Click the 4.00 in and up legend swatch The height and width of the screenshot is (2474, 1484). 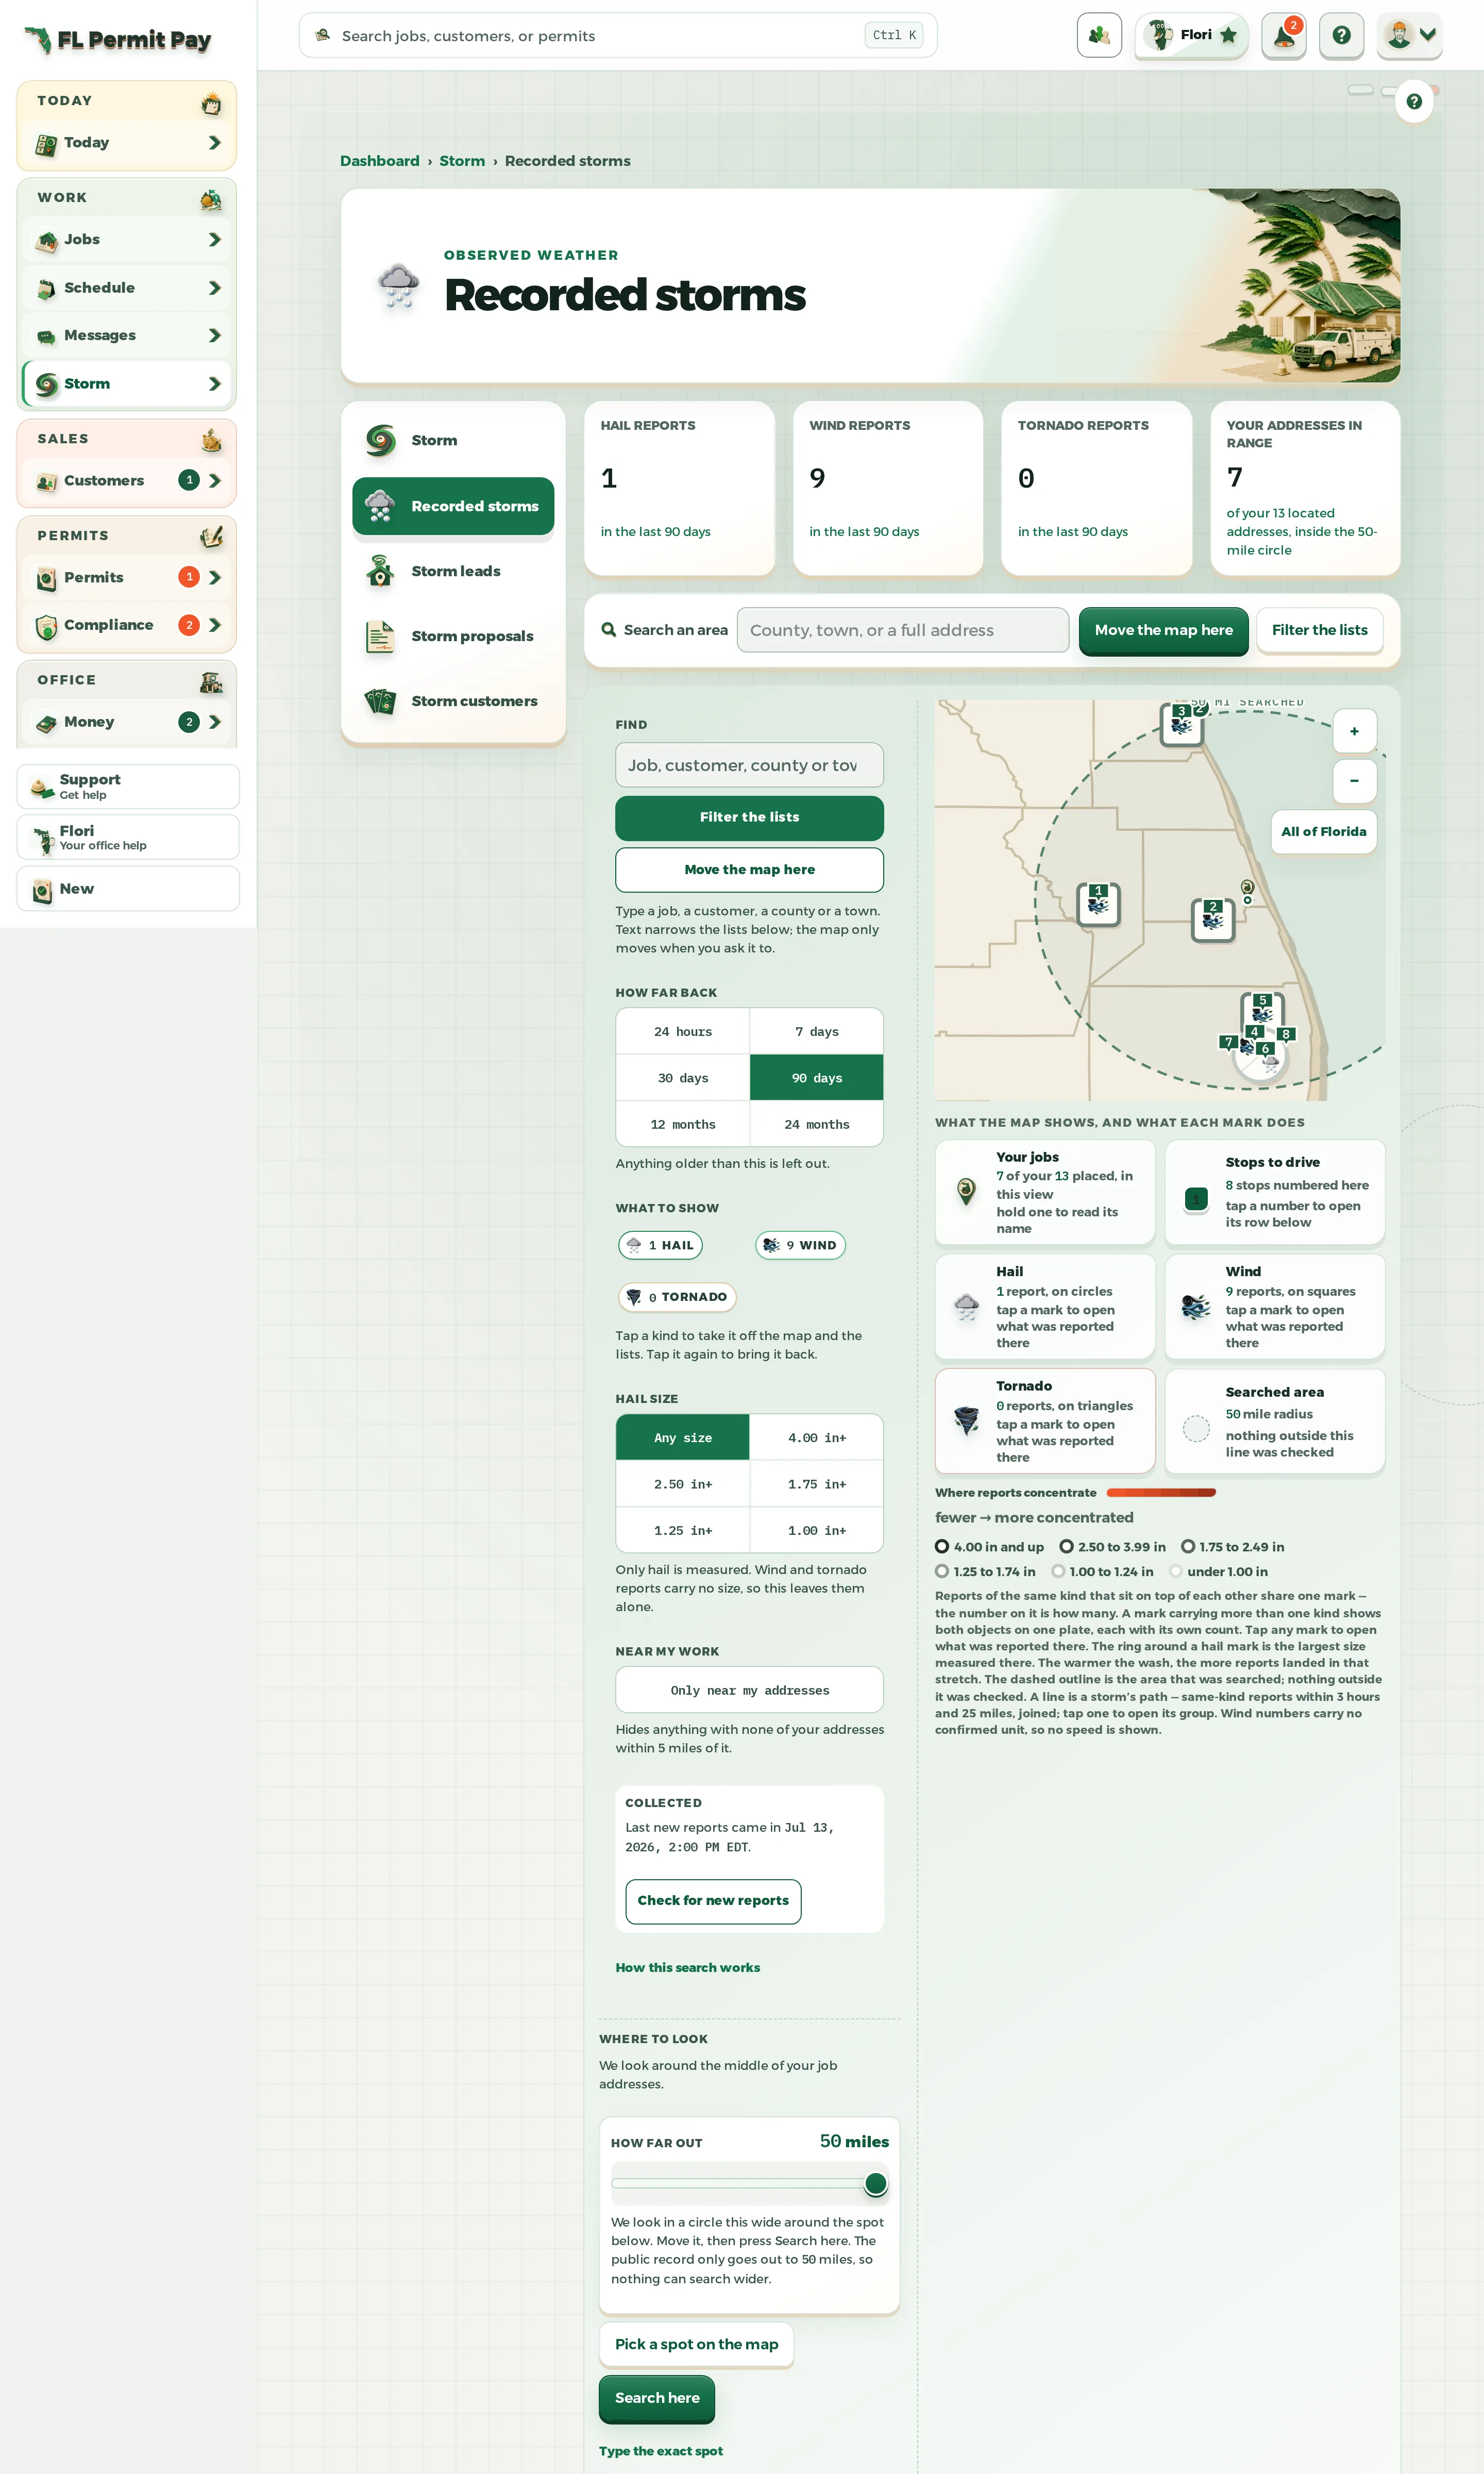pyautogui.click(x=942, y=1547)
